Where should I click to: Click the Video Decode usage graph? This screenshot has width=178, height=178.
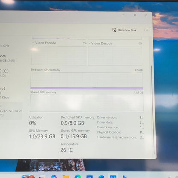(115, 56)
